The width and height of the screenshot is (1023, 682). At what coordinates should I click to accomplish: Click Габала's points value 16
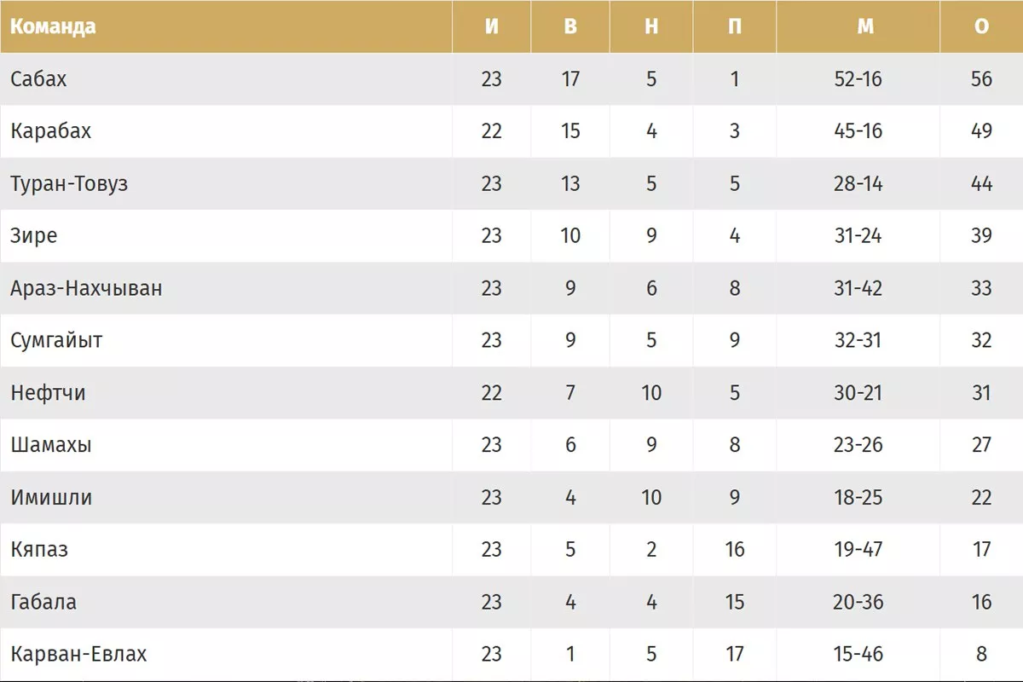click(981, 602)
